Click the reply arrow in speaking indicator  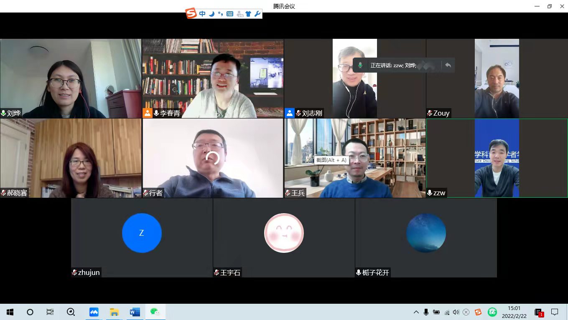coord(448,66)
